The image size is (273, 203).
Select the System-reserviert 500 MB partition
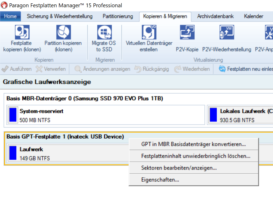coord(106,115)
